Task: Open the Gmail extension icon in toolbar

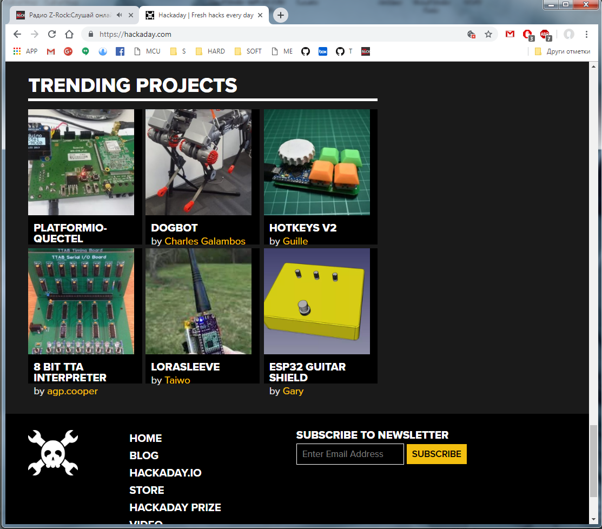Action: pos(510,34)
